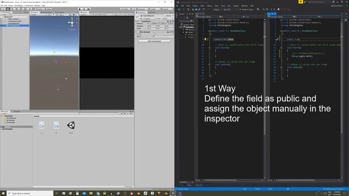Image resolution: width=349 pixels, height=196 pixels.
Task: Select the second C# script asset thumbnail
Action: coord(56,126)
